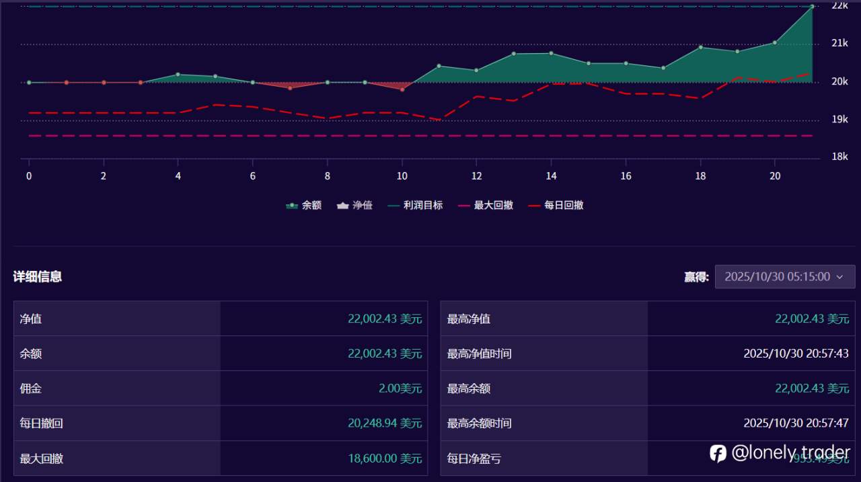
Task: Click the 净值 value 22,002.43 美元
Action: click(385, 319)
